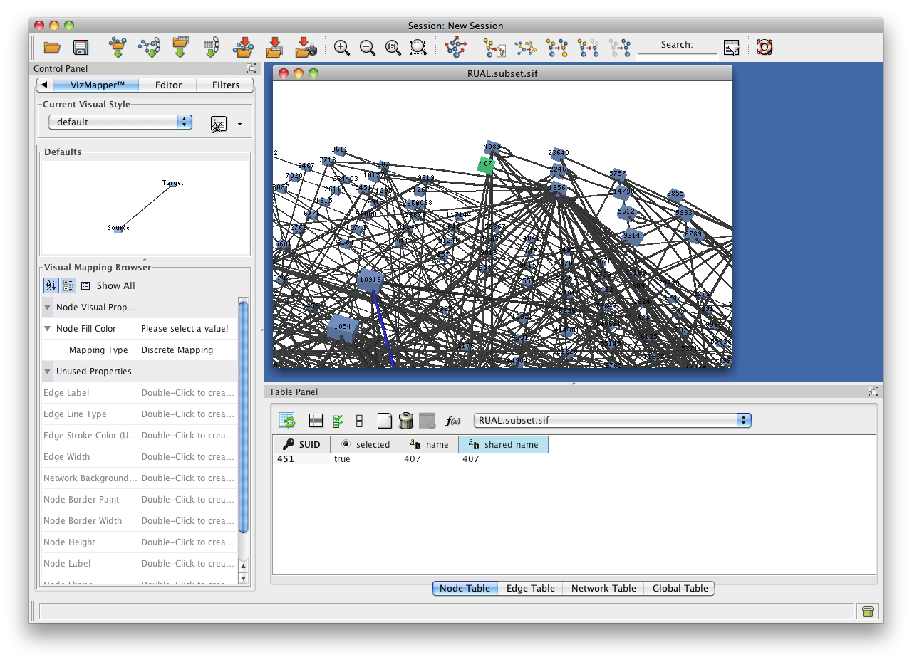Click the zoom 1:1 magnifier icon
The image size is (912, 662).
tap(393, 48)
